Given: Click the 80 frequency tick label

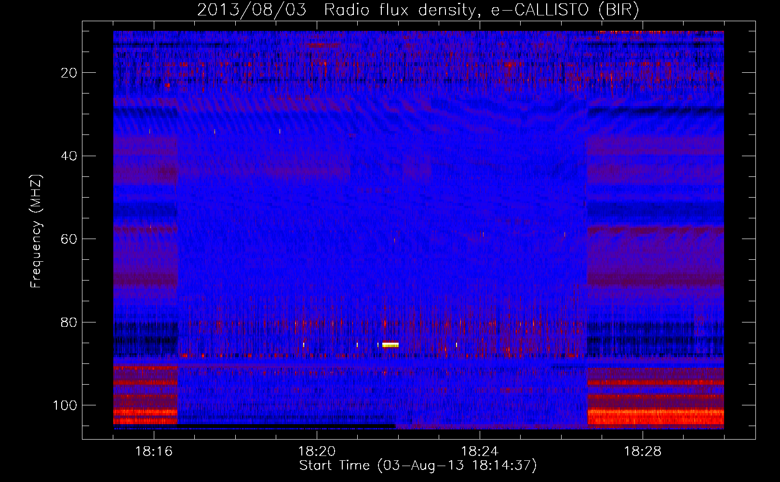Looking at the screenshot, I should 69,322.
